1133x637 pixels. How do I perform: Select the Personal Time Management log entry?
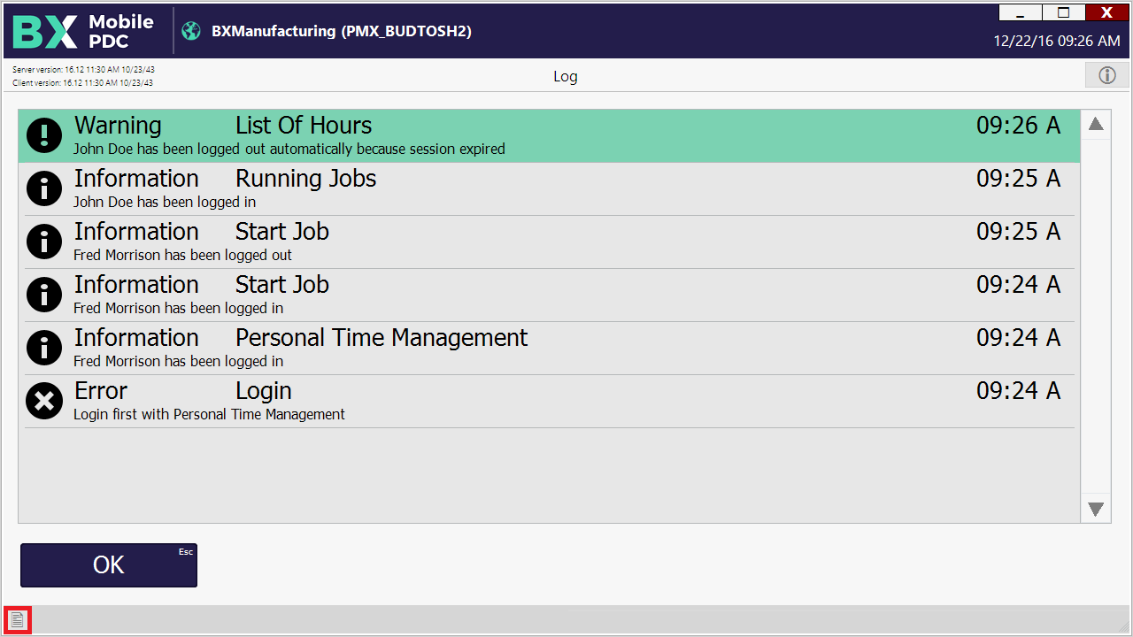pos(549,349)
